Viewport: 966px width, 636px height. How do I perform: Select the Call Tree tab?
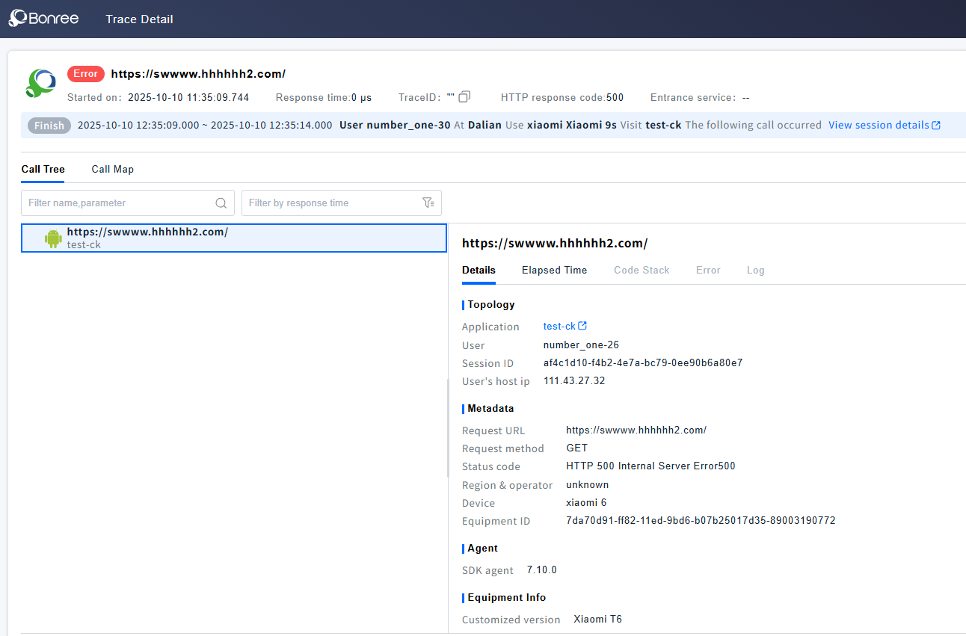(x=43, y=169)
